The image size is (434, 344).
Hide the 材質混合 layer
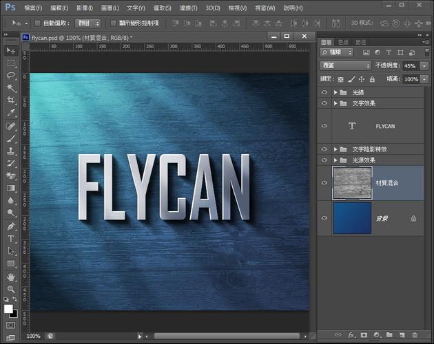324,183
